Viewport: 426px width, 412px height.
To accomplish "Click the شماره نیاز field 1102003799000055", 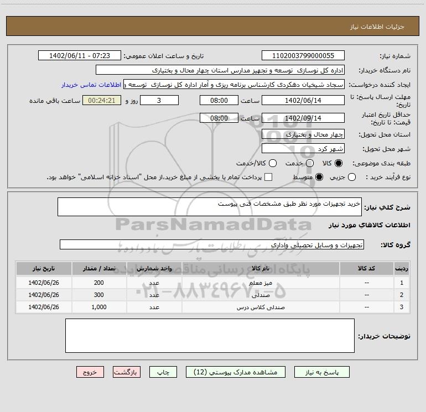I will click(x=303, y=56).
